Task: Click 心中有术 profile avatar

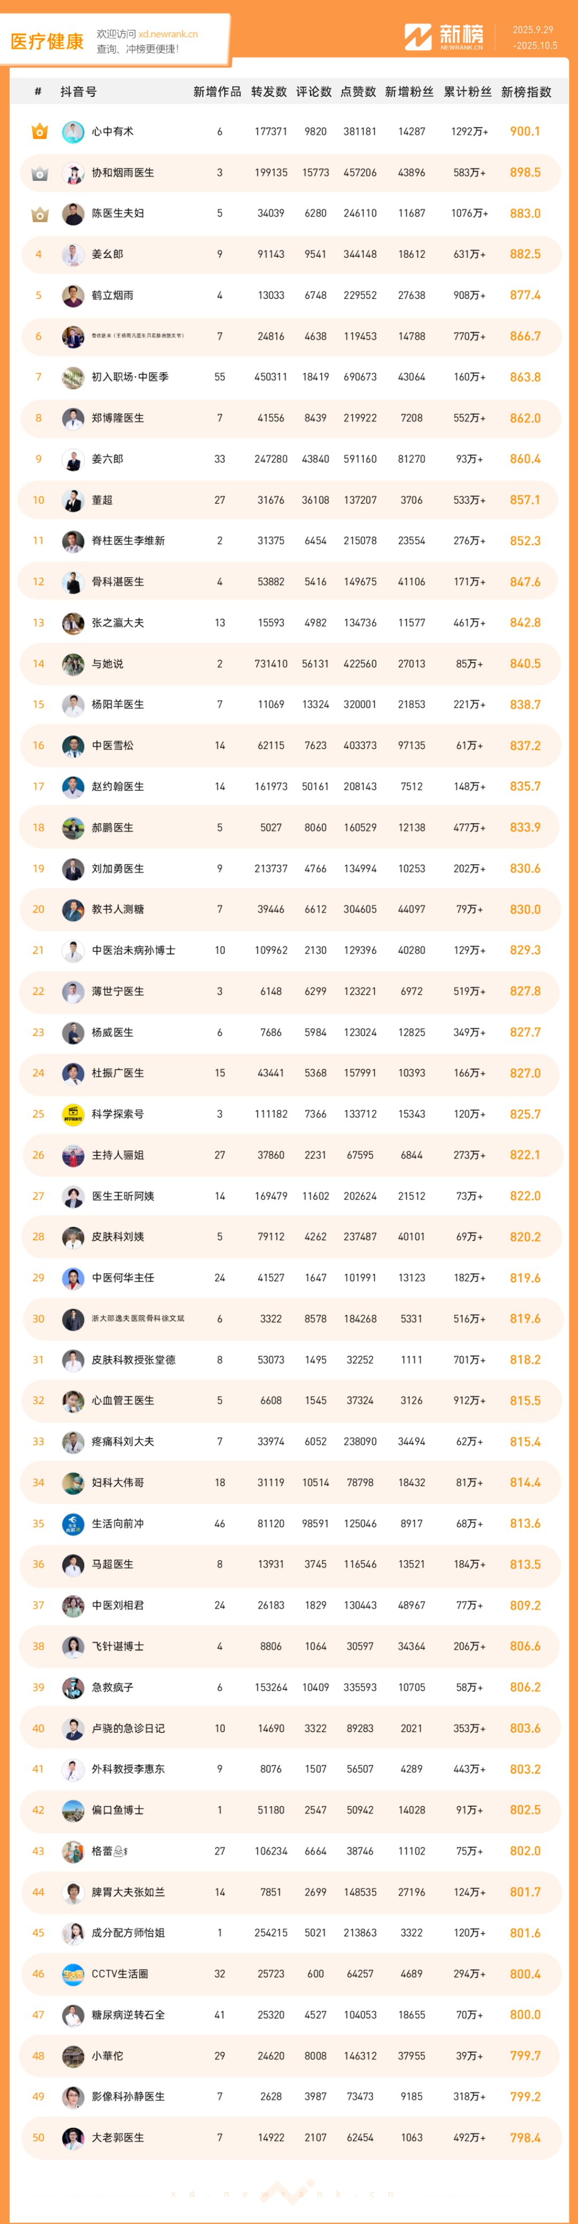Action: pos(73,132)
